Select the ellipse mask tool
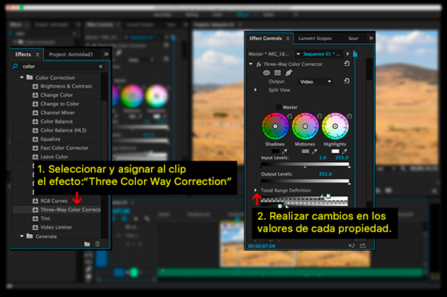 point(266,73)
